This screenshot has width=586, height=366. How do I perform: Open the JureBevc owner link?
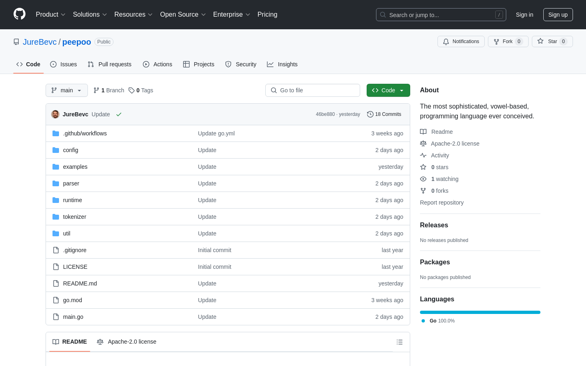click(x=40, y=42)
